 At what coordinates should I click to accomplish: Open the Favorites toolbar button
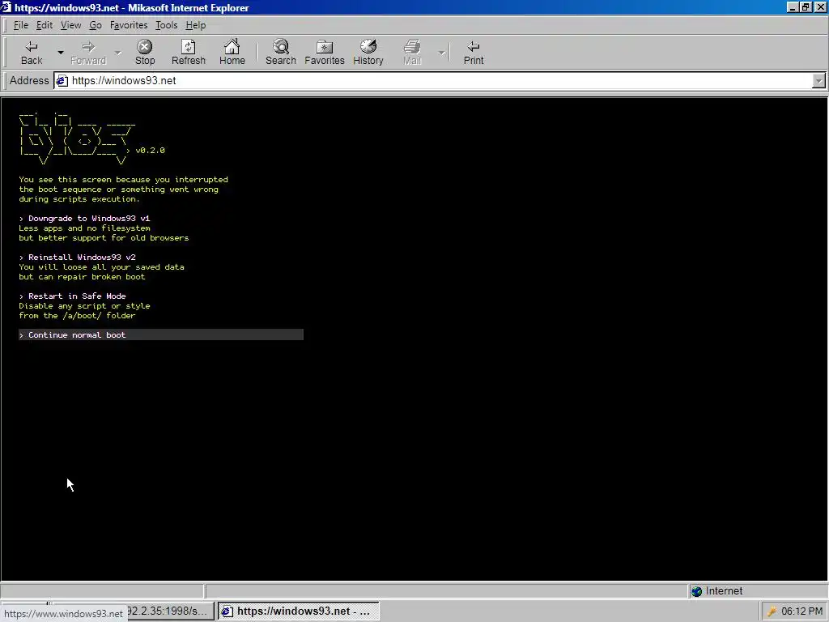pos(324,53)
